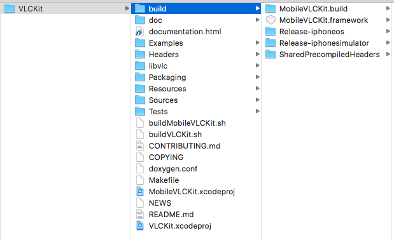
Task: Select the "Headers" folder name
Action: (164, 55)
